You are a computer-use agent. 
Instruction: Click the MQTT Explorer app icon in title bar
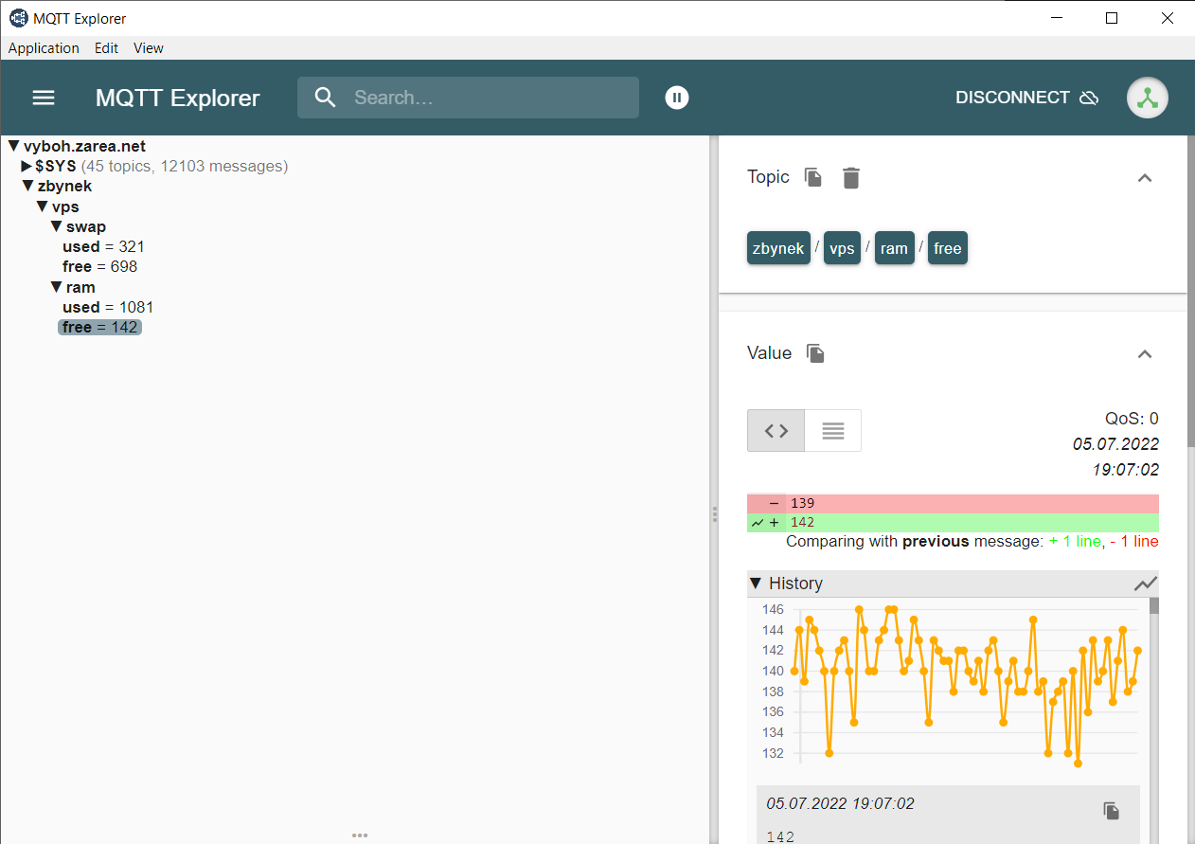[x=18, y=18]
